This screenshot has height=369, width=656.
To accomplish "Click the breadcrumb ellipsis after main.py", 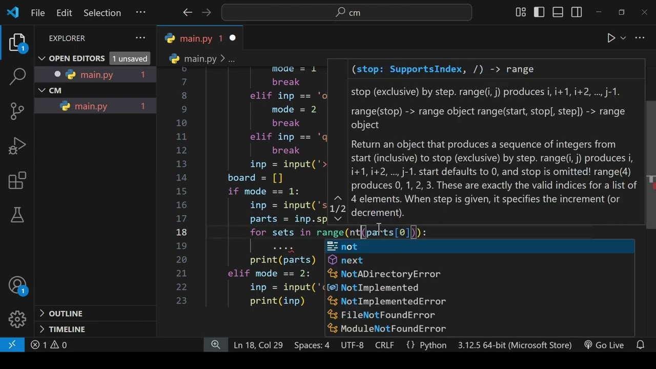I will click(x=231, y=59).
